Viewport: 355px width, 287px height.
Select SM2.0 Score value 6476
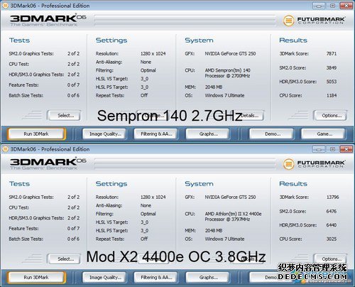pyautogui.click(x=332, y=211)
